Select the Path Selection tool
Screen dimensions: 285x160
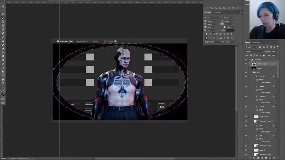coord(3,72)
